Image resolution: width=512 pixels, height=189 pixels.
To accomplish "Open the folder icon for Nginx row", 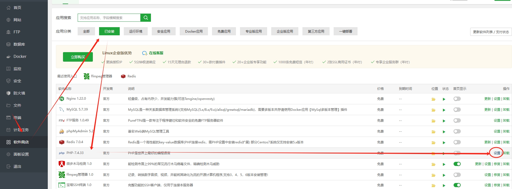I will click(433, 99).
